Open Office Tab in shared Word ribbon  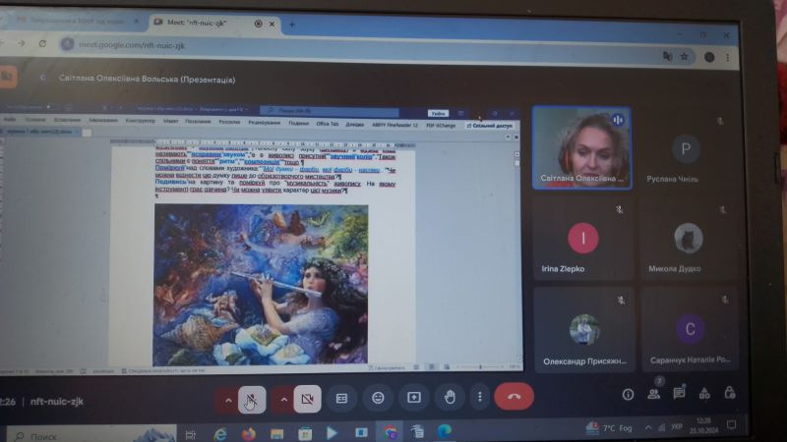[328, 124]
